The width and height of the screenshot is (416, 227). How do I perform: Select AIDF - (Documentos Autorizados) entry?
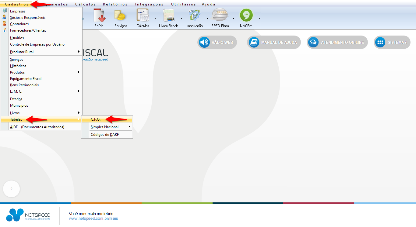click(x=41, y=127)
